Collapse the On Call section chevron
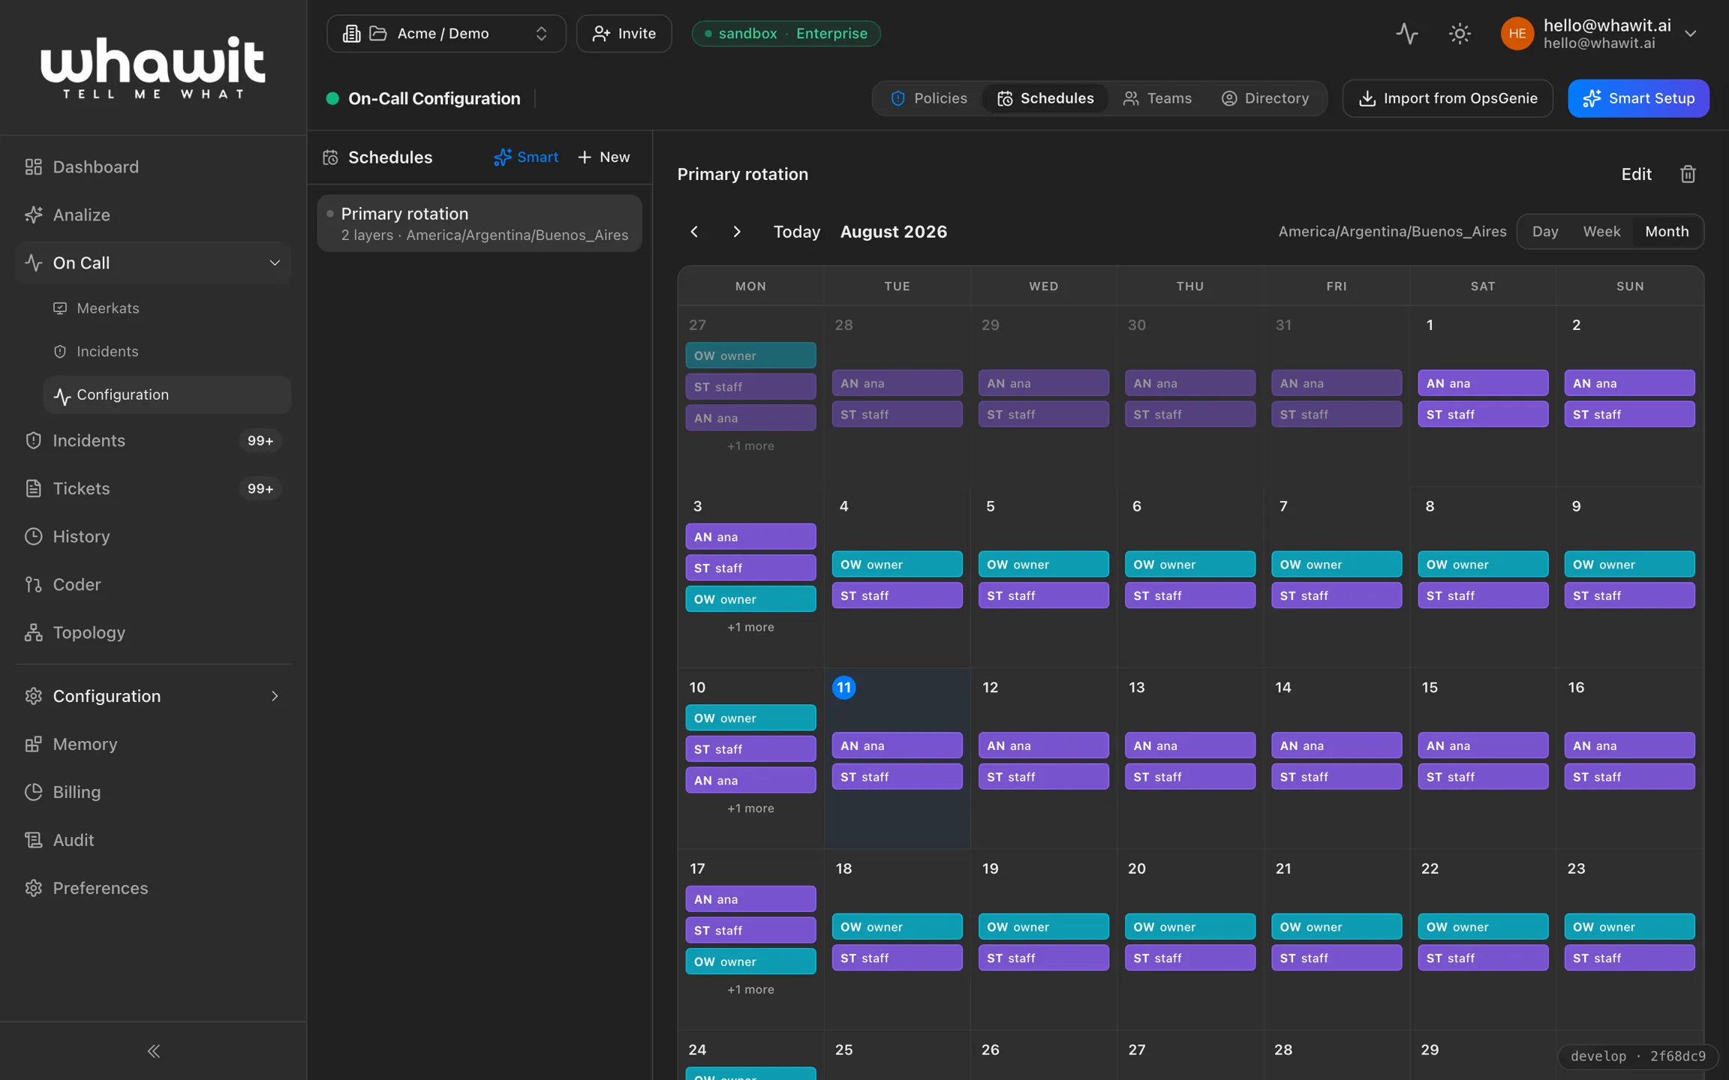Viewport: 1729px width, 1080px height. coord(275,262)
